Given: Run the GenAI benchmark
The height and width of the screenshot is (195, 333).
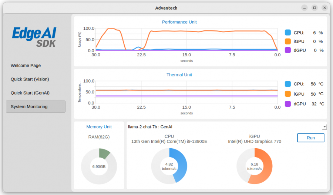Looking at the screenshot, I should [311, 138].
